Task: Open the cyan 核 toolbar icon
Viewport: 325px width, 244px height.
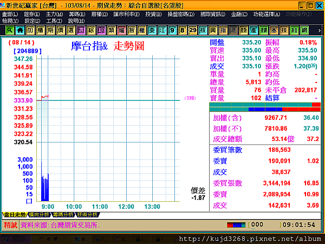Action: (x=203, y=30)
